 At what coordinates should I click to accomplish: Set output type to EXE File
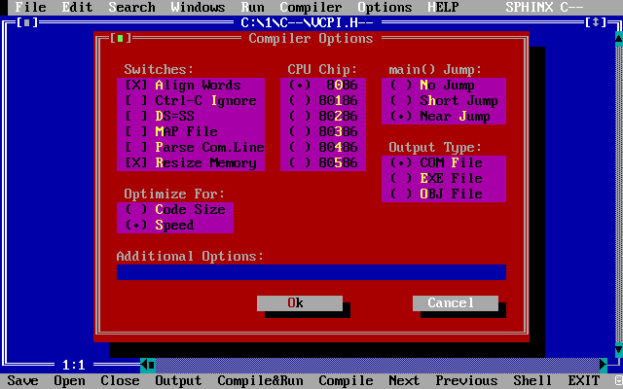point(444,179)
